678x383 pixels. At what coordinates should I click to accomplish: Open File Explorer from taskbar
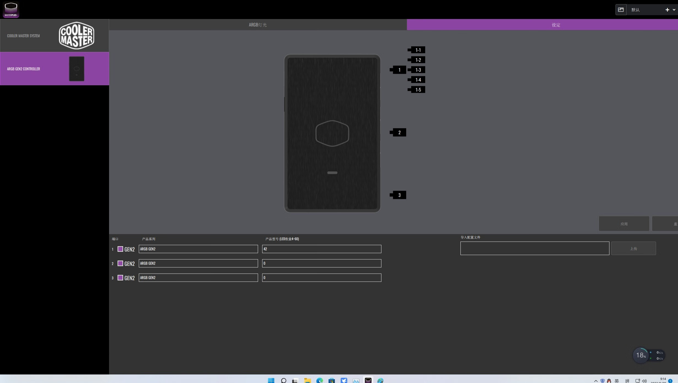pyautogui.click(x=307, y=380)
